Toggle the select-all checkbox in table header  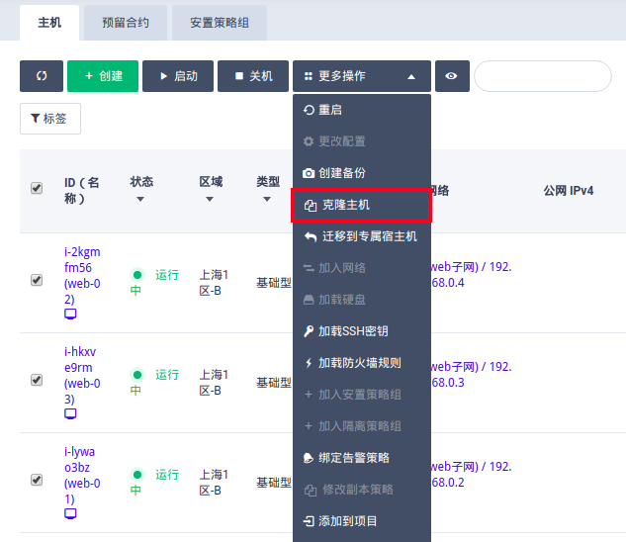37,188
